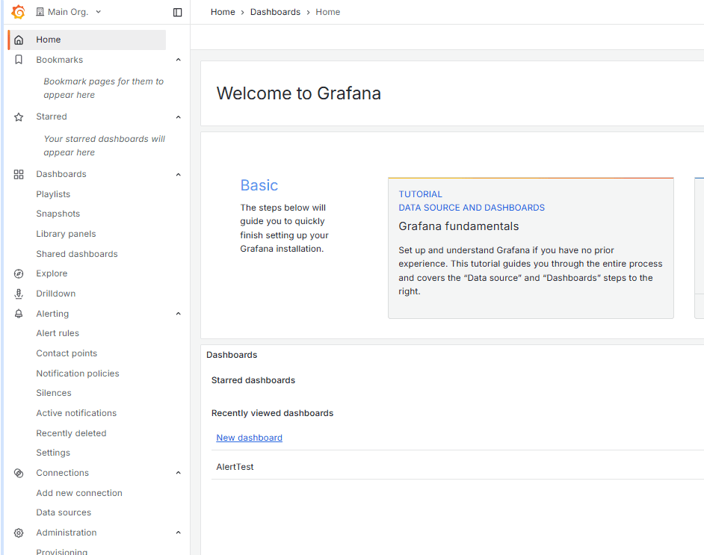The width and height of the screenshot is (704, 555).
Task: Collapse the Starred section chevron
Action: pos(179,117)
